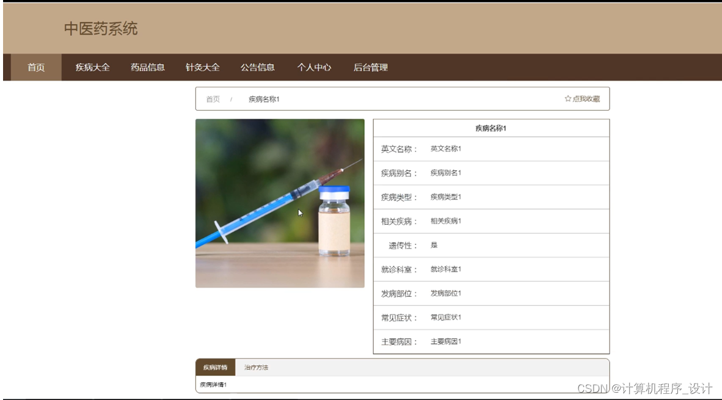722x400 pixels.
Task: Click the 疾病类型： label
Action: click(x=399, y=197)
